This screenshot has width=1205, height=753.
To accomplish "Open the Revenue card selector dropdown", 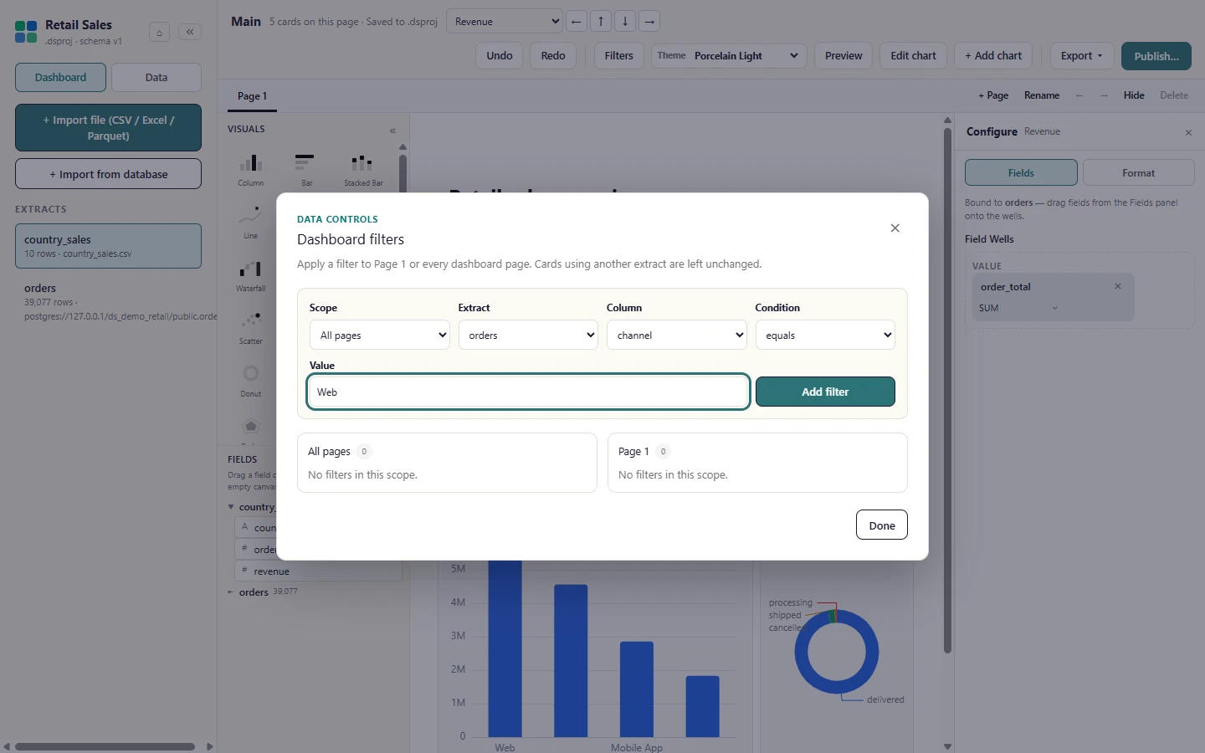I will click(505, 22).
